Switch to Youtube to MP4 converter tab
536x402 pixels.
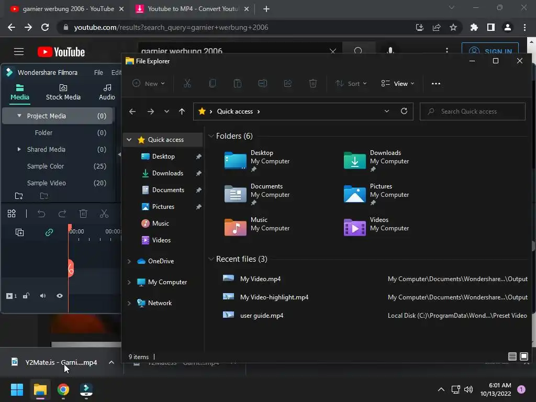tap(193, 9)
